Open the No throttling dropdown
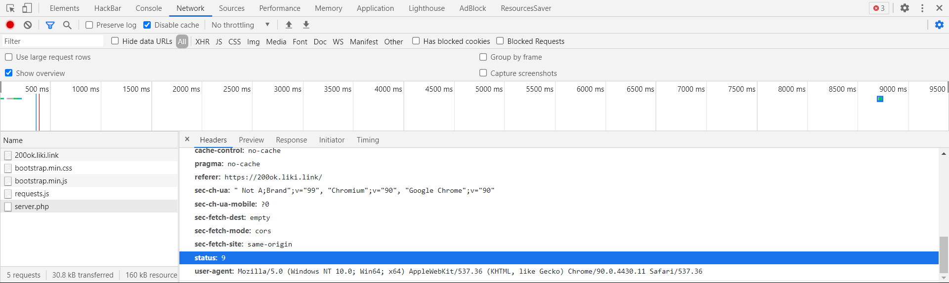 [x=241, y=25]
